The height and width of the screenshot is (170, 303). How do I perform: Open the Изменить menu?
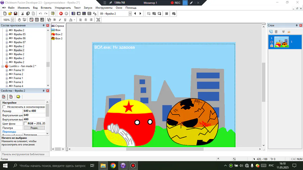[24, 8]
